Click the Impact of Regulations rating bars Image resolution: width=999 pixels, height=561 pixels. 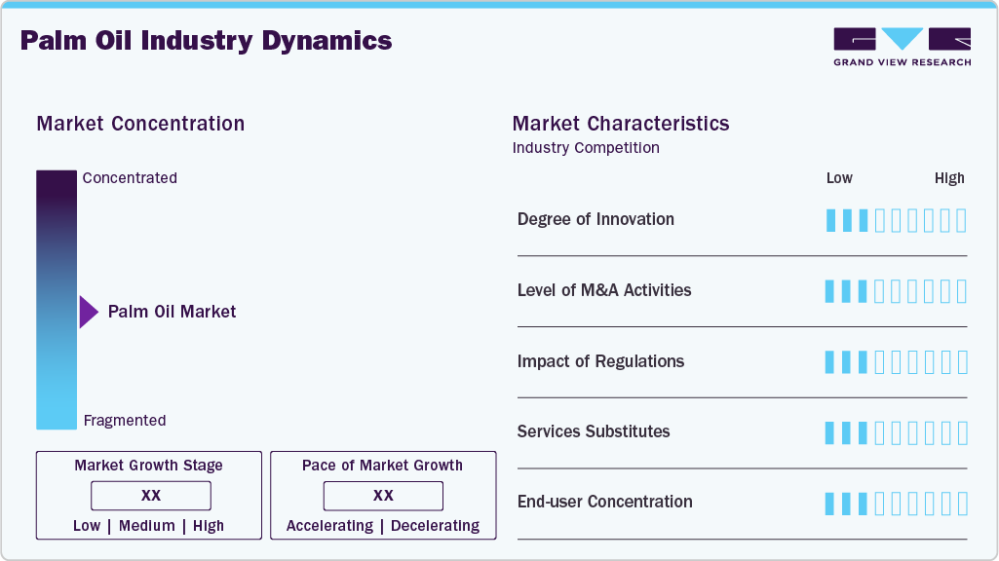(x=896, y=362)
